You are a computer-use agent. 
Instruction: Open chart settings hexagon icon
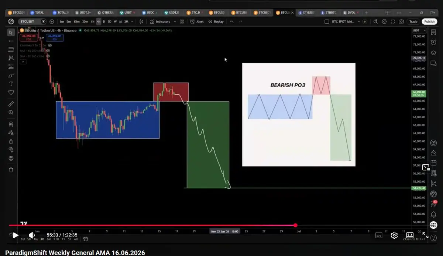(x=384, y=22)
